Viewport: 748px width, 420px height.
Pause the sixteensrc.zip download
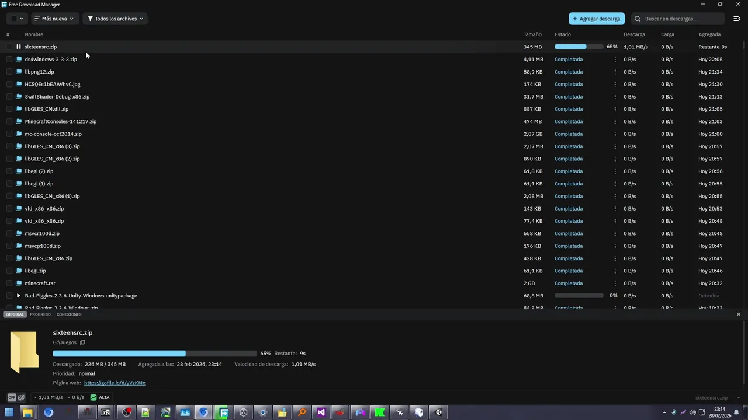[19, 47]
